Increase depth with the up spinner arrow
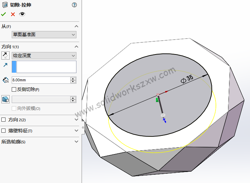 tap(73, 79)
